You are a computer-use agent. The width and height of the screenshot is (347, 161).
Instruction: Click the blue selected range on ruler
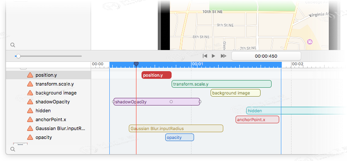coord(195,65)
